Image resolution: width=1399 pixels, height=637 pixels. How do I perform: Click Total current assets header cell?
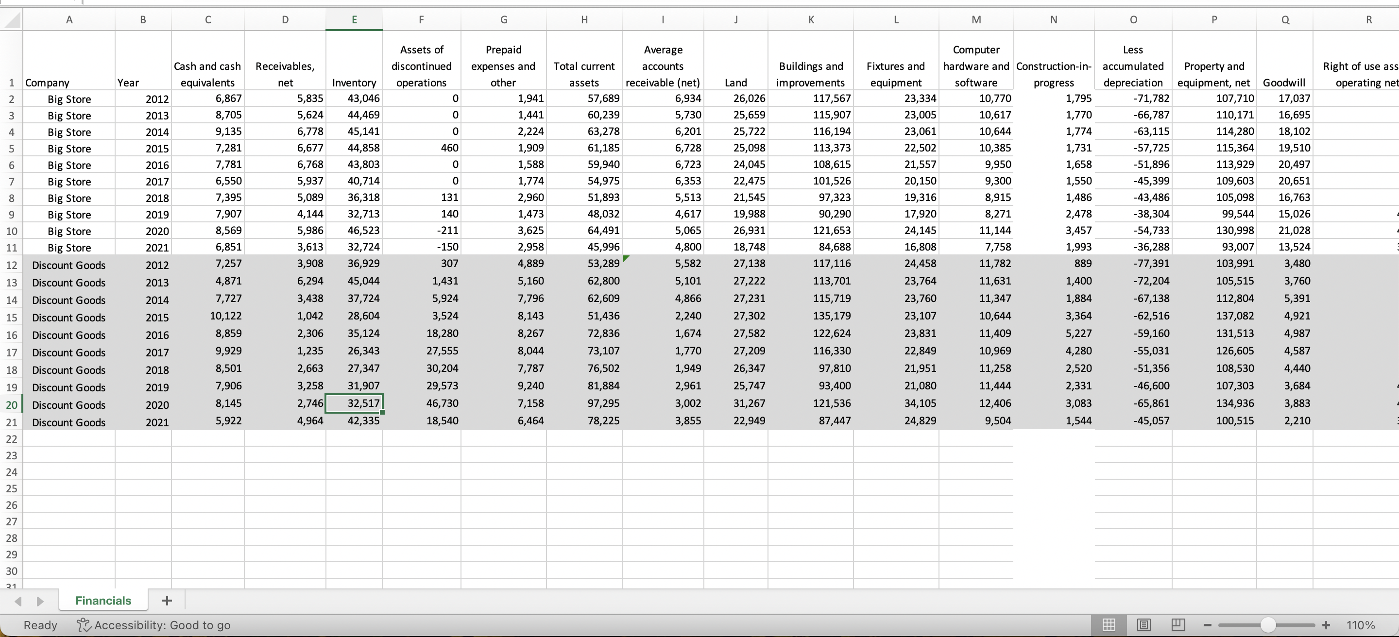point(584,61)
